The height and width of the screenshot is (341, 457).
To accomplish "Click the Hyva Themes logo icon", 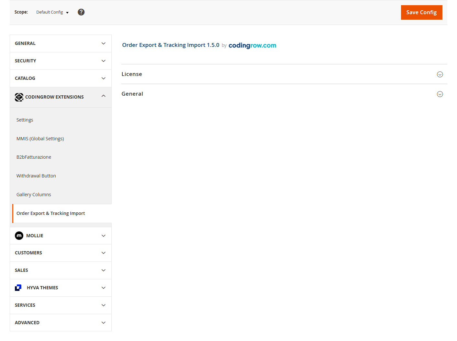I will click(x=18, y=288).
